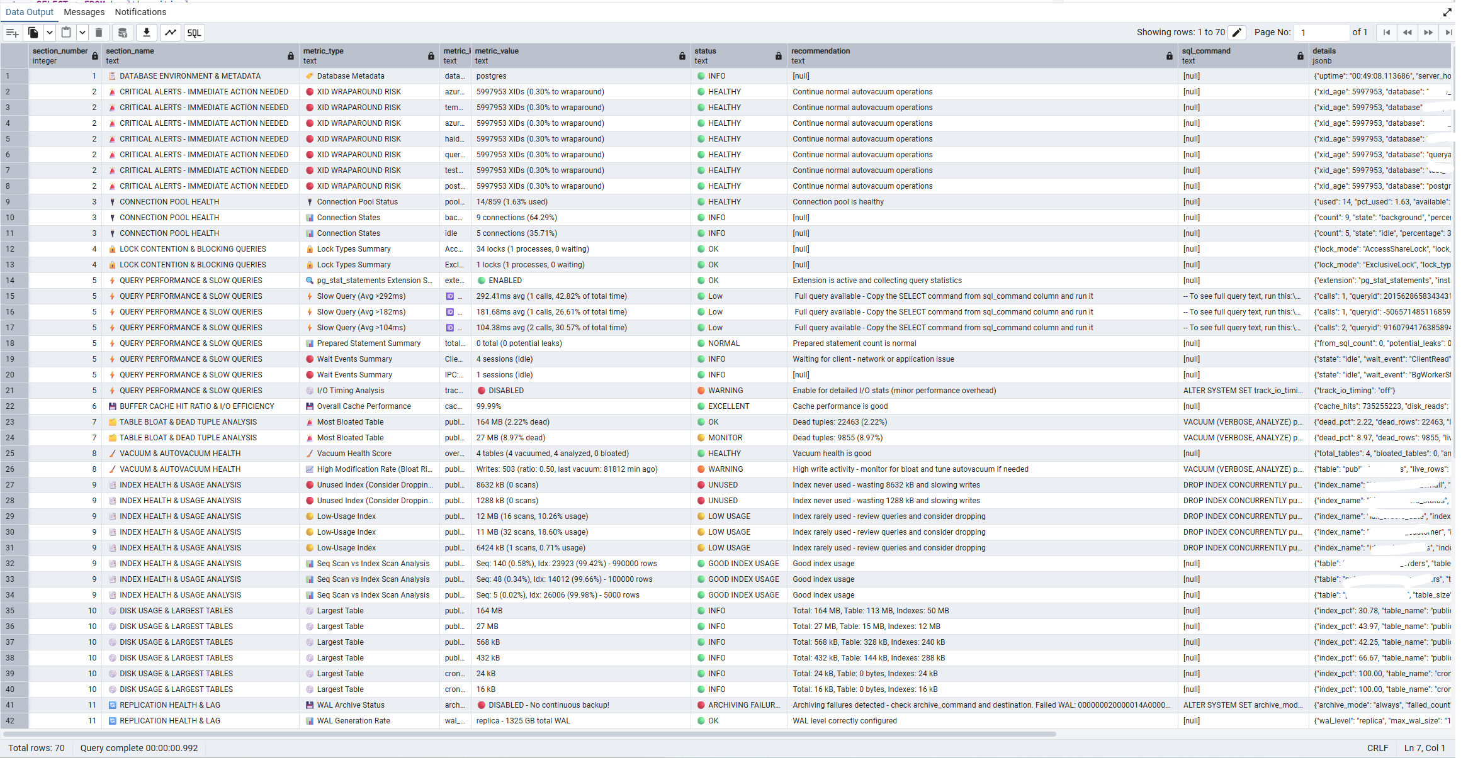
Task: Click the SQL toolbar icon
Action: [194, 33]
